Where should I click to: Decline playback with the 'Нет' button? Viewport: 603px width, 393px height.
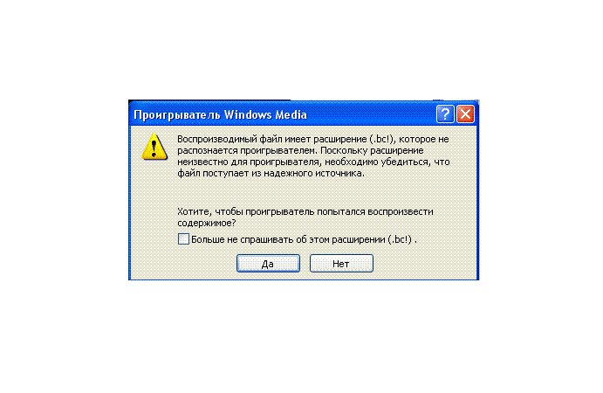[341, 264]
